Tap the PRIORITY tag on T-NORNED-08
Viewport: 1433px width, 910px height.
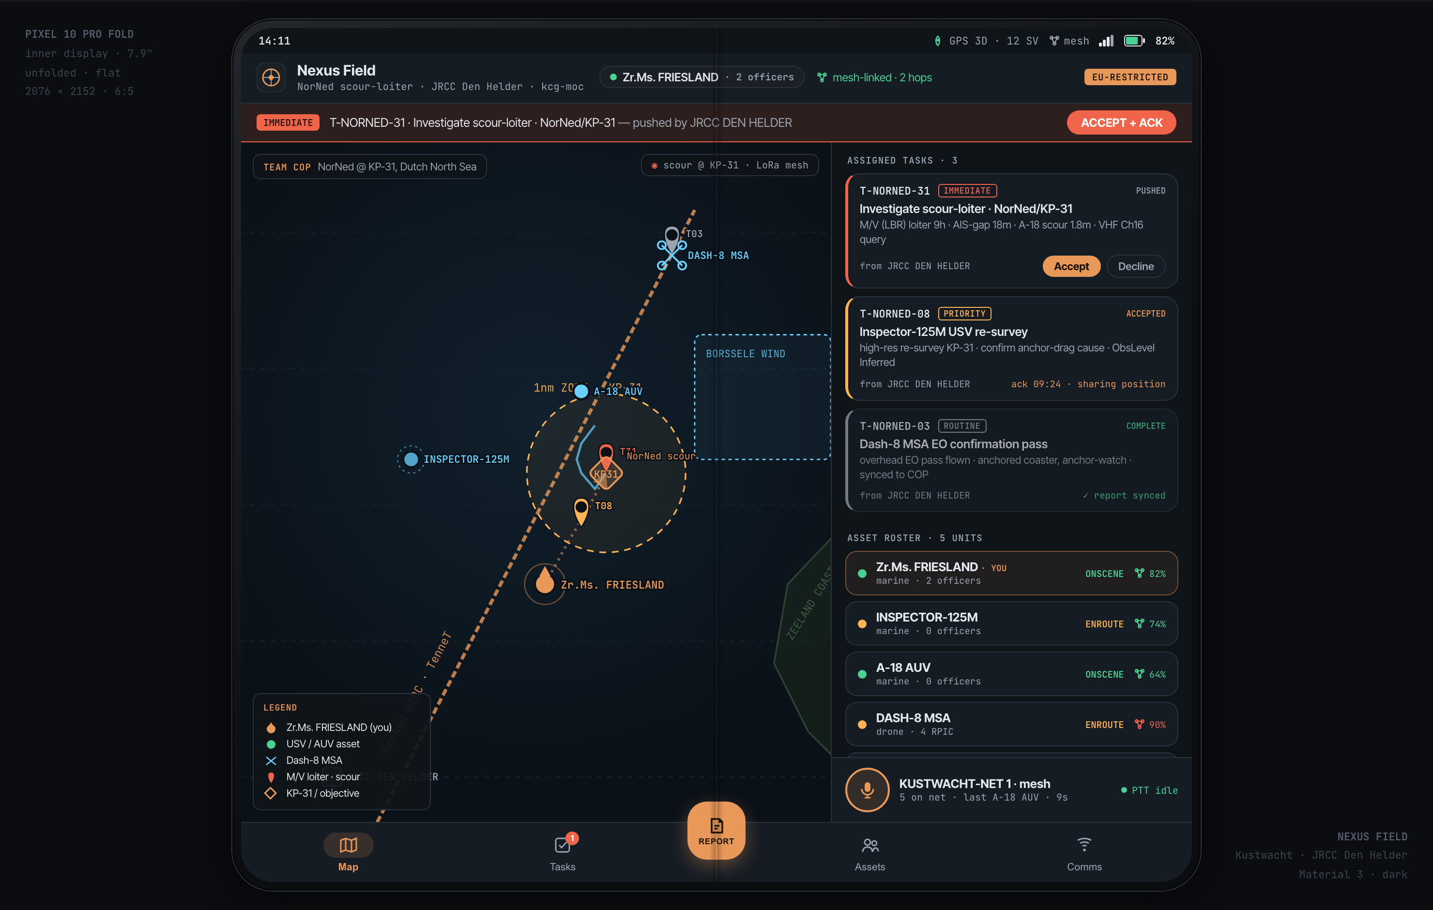point(964,313)
